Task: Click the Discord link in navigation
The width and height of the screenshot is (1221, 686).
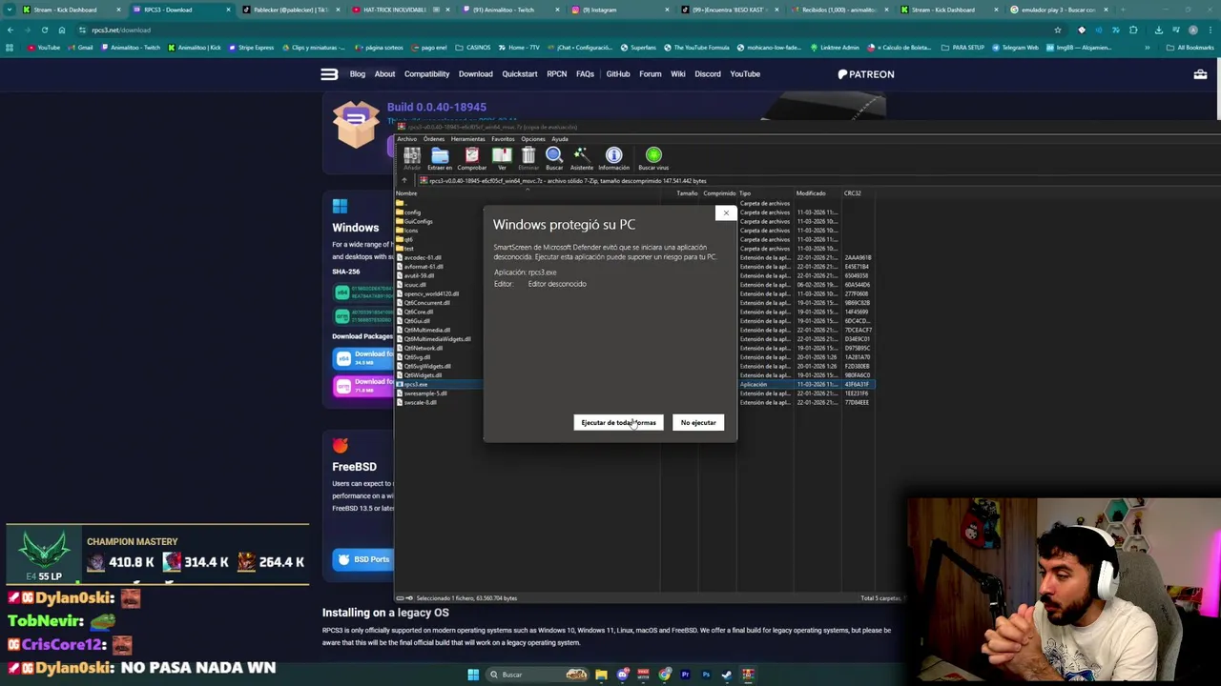Action: pyautogui.click(x=708, y=74)
